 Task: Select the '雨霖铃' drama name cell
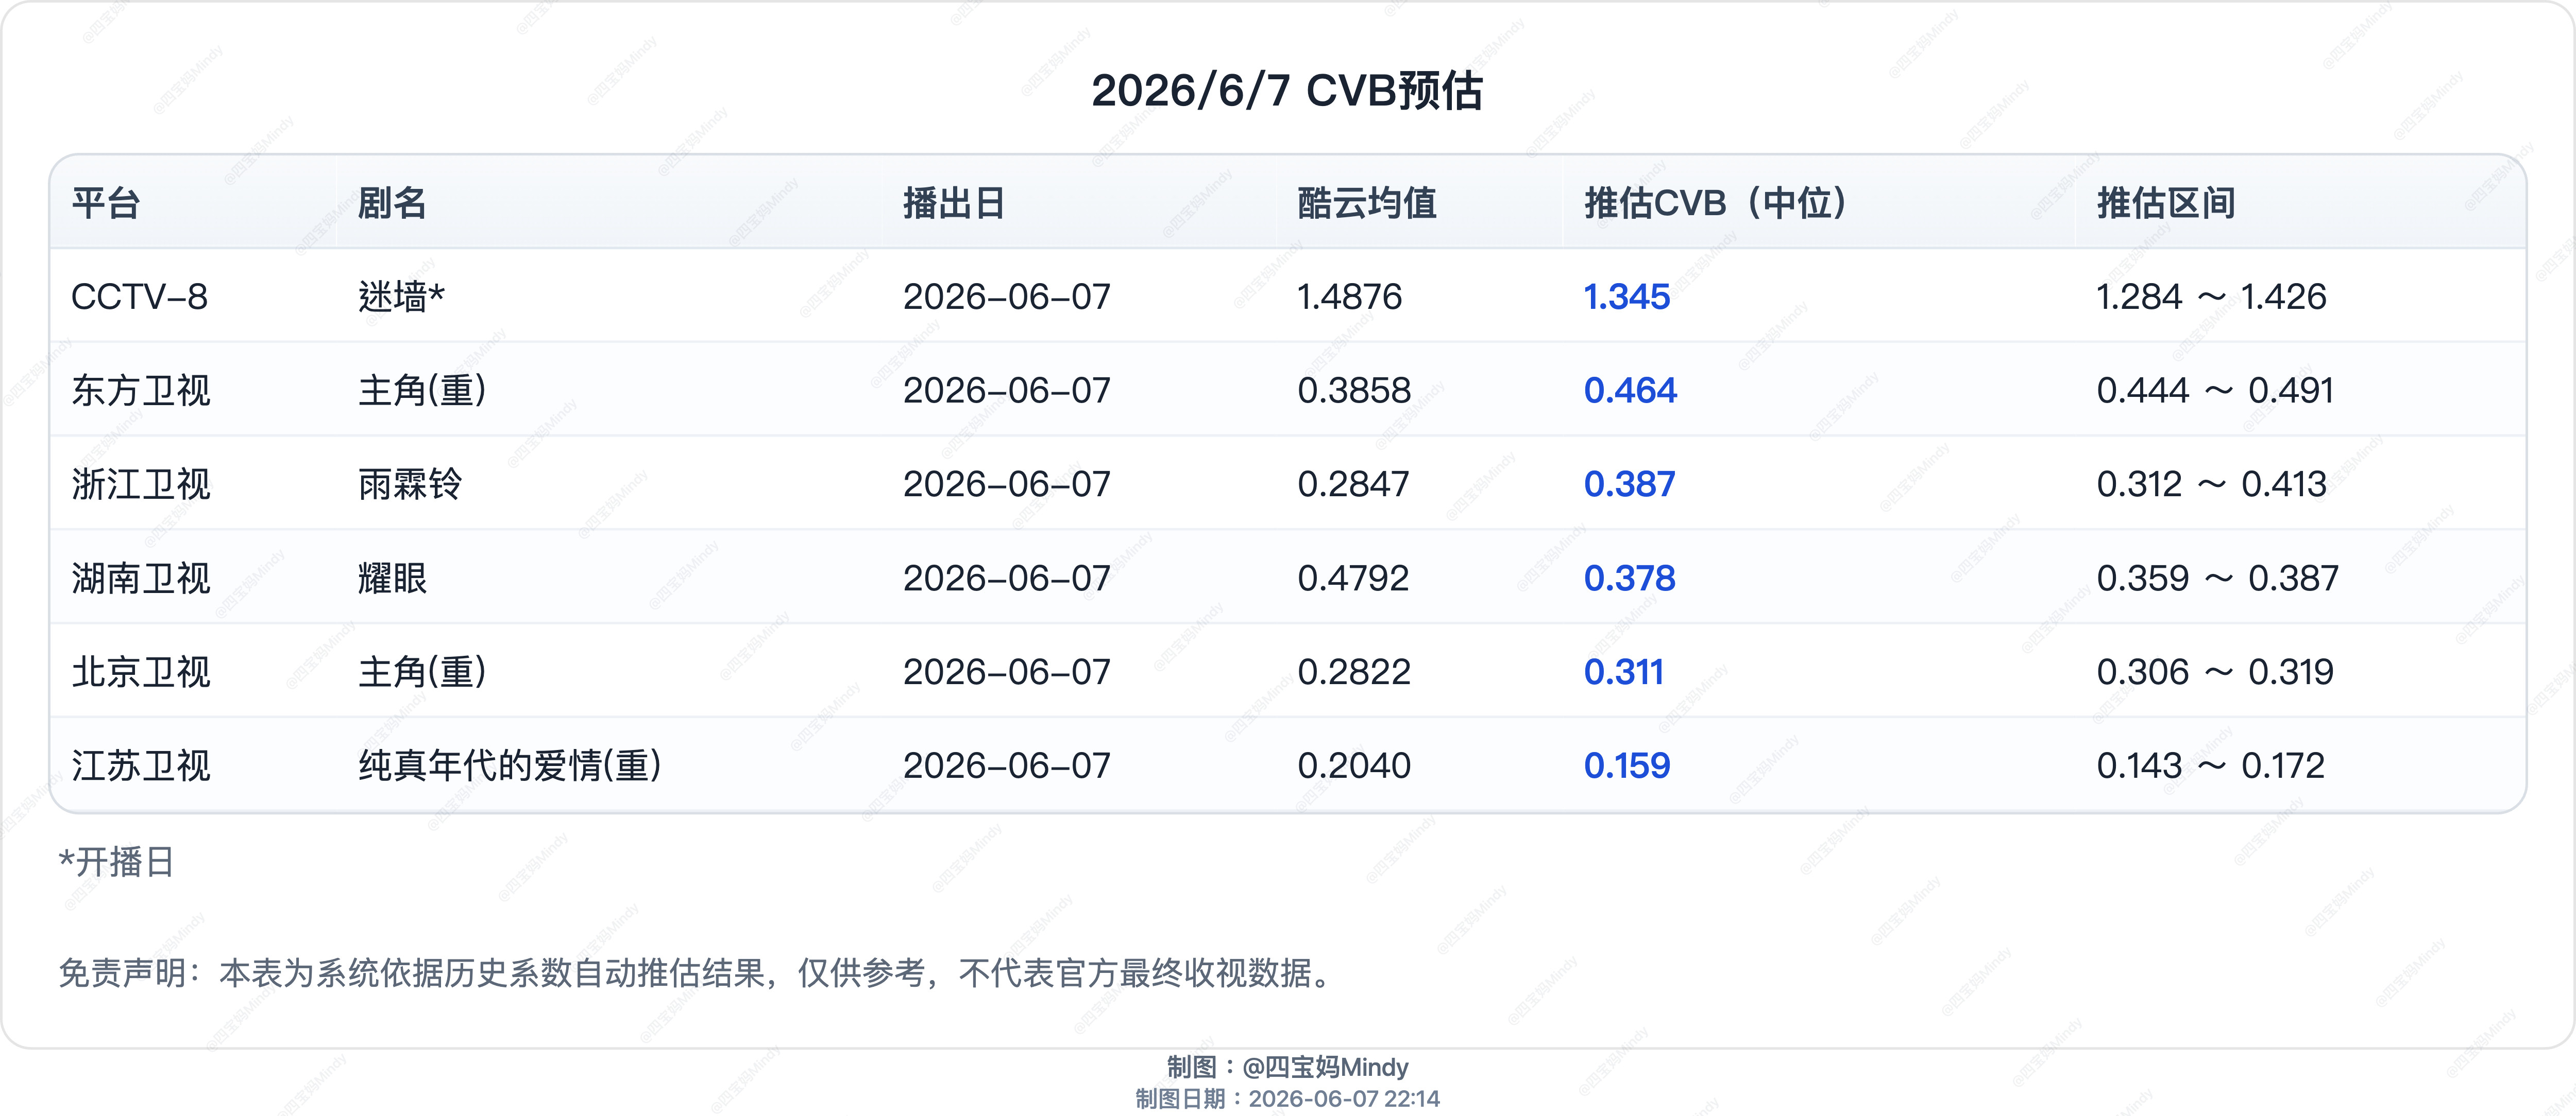click(x=410, y=484)
